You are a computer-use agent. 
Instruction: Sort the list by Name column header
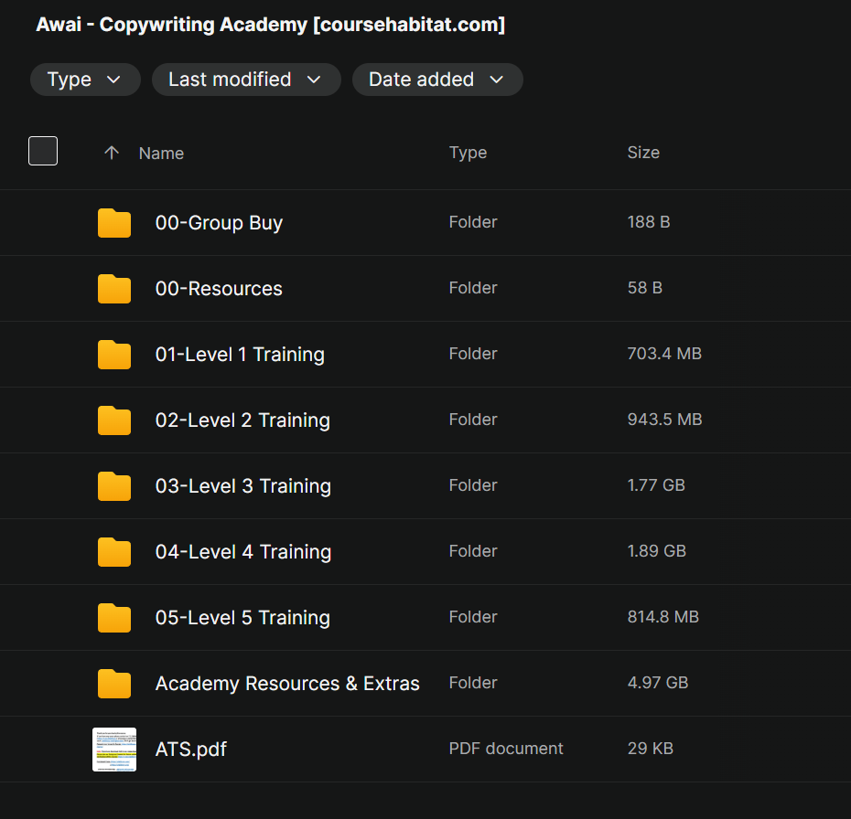[x=161, y=154]
